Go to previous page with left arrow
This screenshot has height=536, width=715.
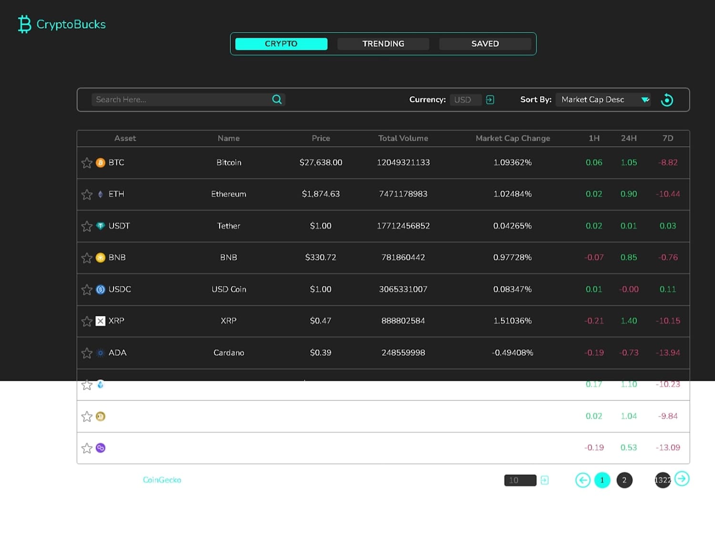point(582,480)
